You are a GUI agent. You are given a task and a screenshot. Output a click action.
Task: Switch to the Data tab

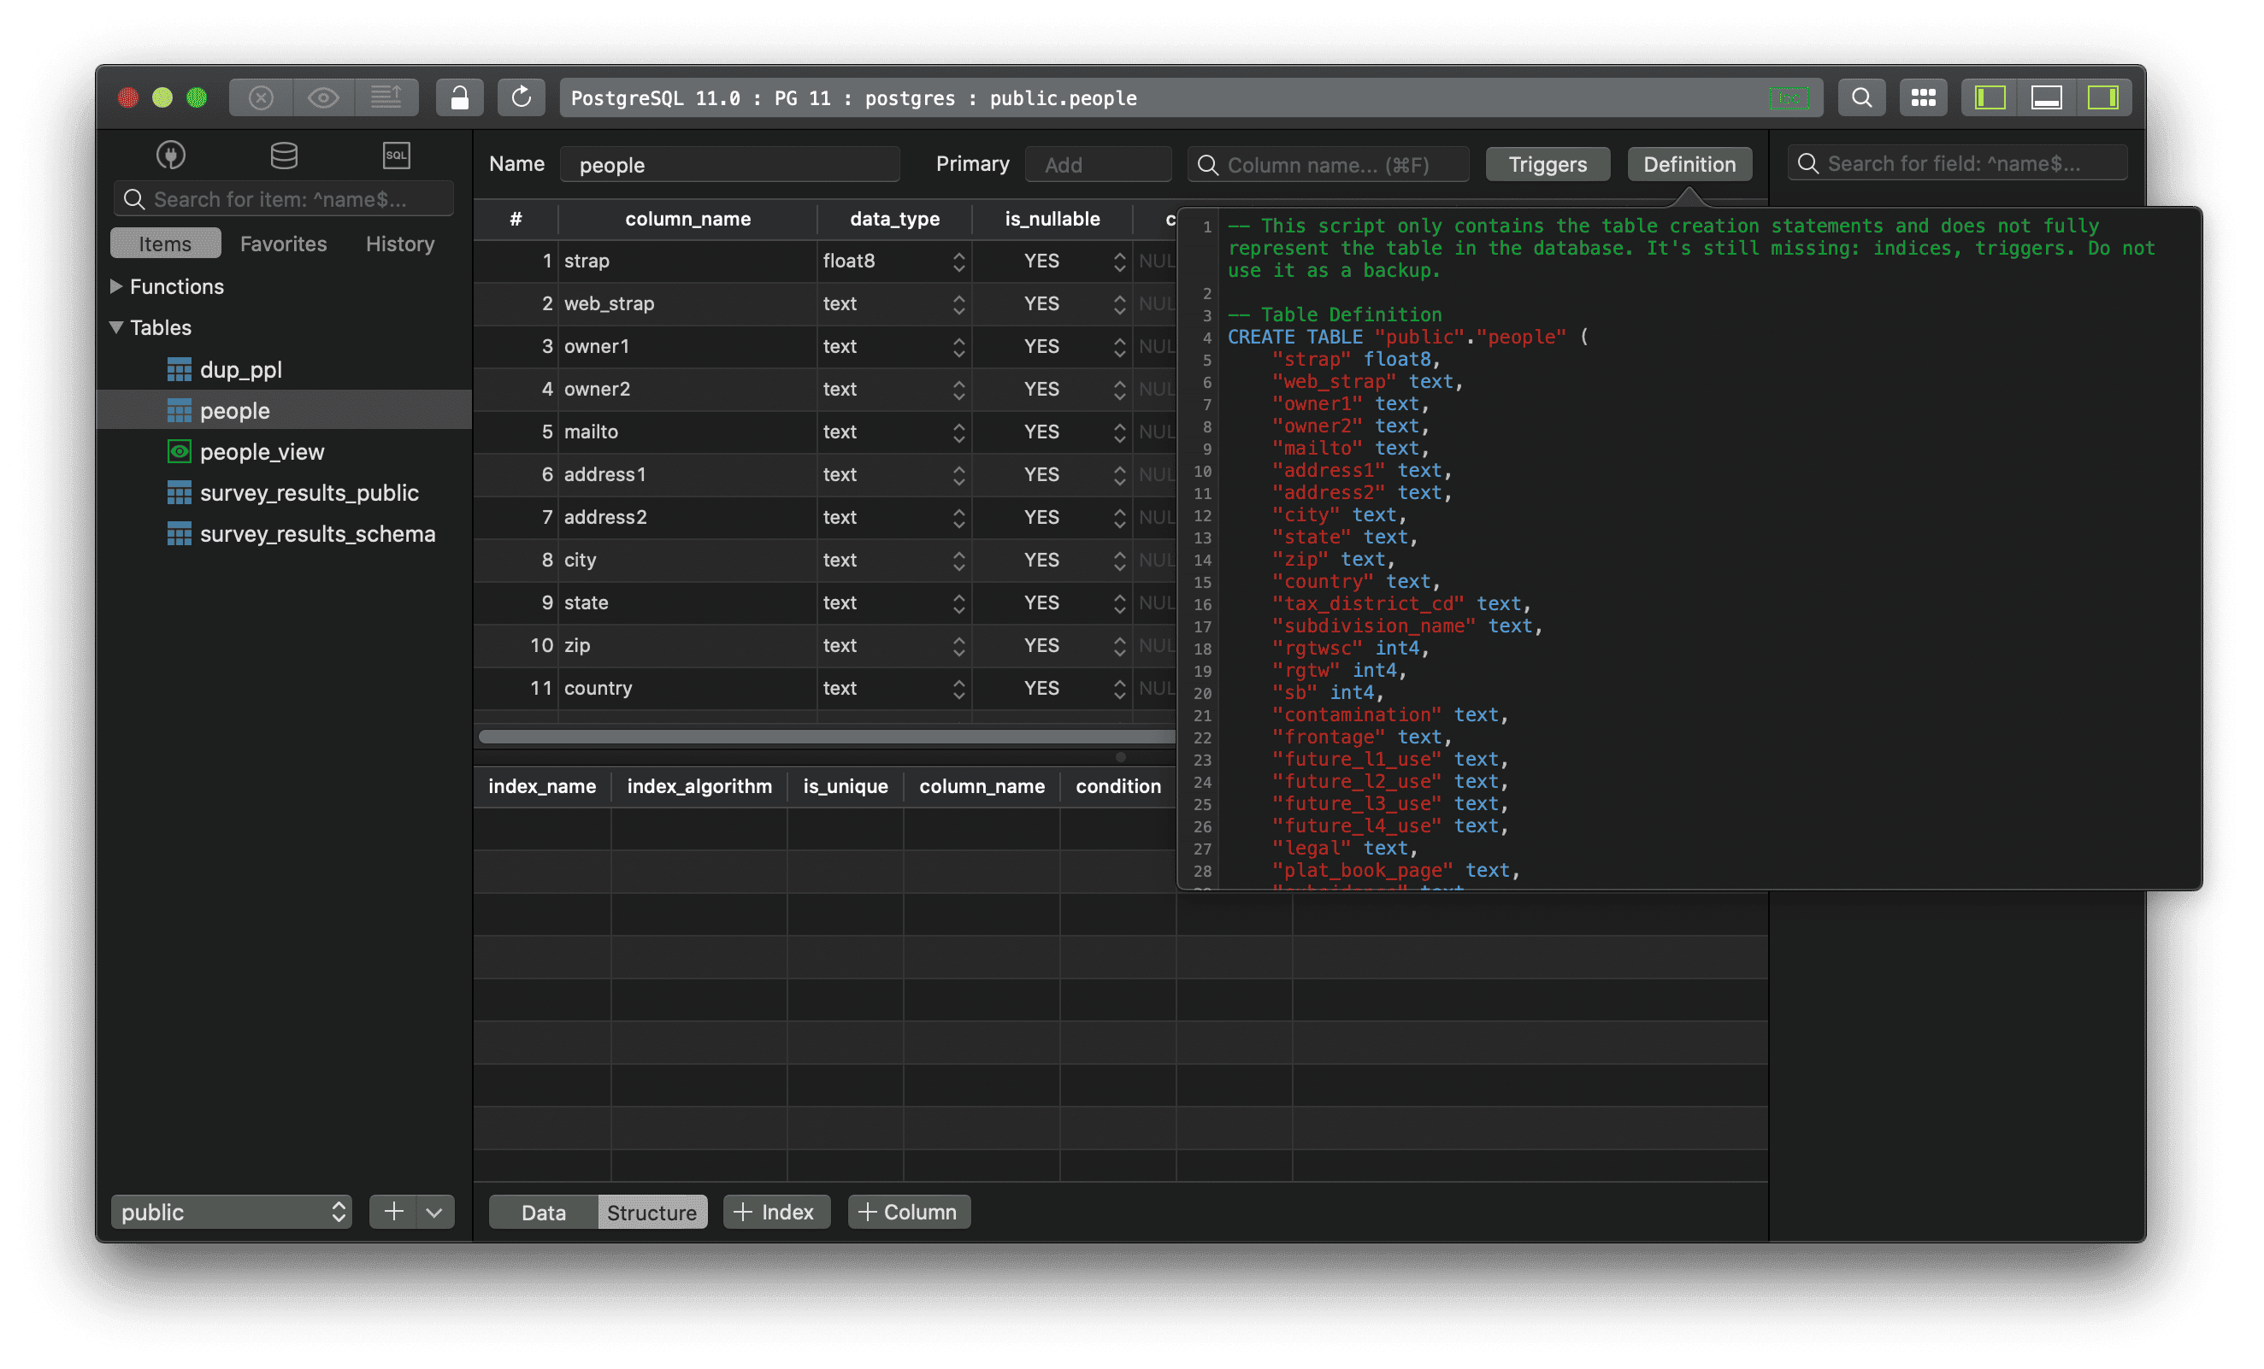point(543,1212)
